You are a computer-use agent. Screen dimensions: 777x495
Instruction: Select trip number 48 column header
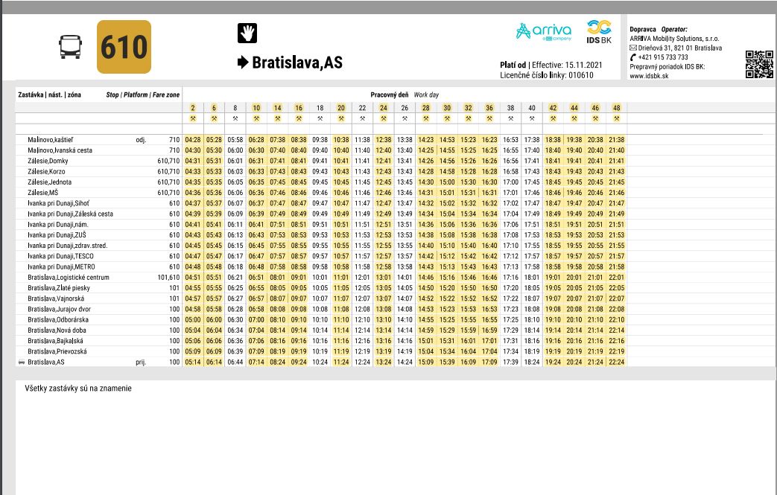pyautogui.click(x=616, y=107)
